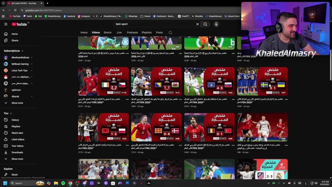
Task: Open Discord from the taskbar
Action: pos(85,183)
